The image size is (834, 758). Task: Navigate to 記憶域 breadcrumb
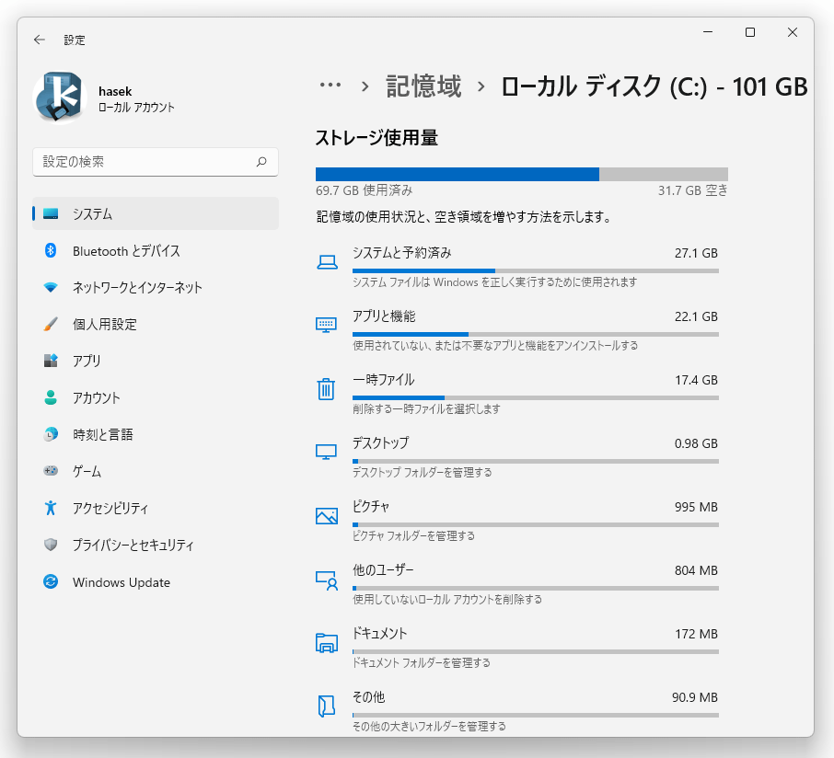click(423, 86)
